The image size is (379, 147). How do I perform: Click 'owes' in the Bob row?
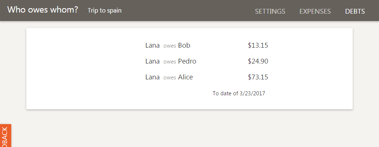[170, 46]
